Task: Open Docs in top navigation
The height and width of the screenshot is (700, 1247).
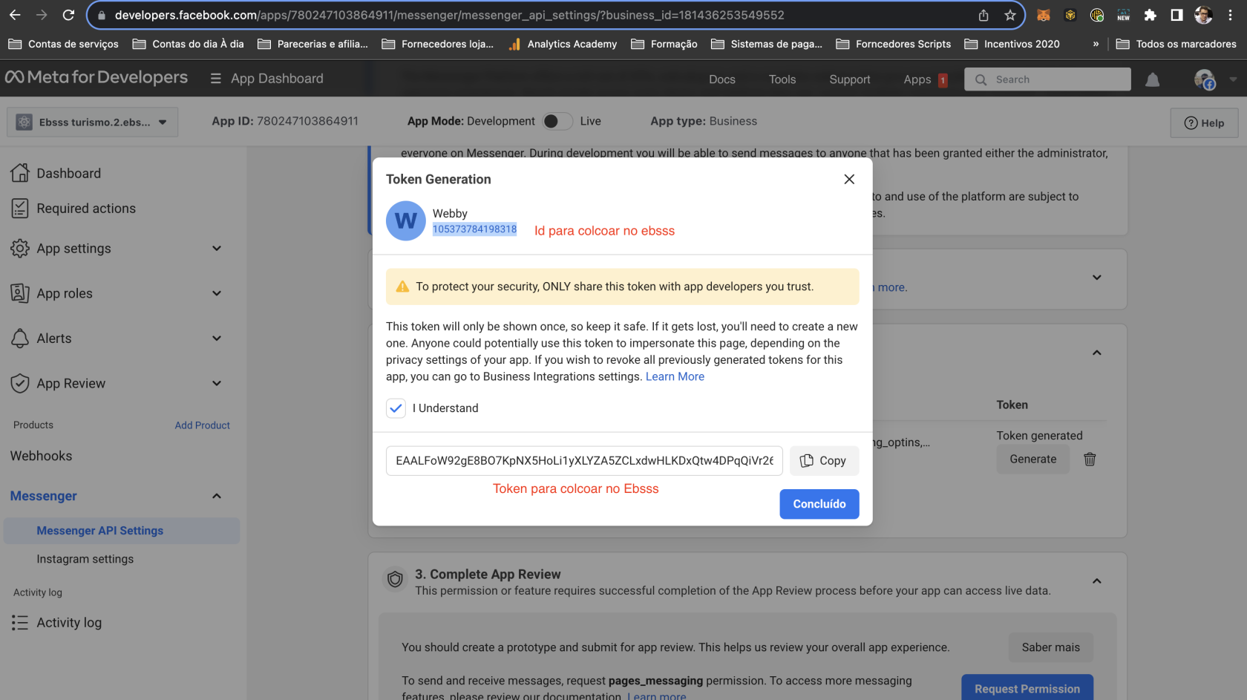Action: [721, 79]
